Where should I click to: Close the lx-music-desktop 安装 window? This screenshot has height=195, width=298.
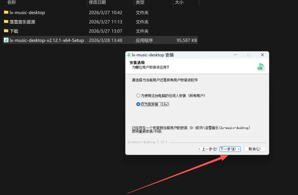coord(262,55)
